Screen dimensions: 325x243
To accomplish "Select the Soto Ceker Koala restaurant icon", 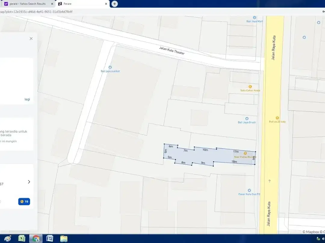I will 250,87.
